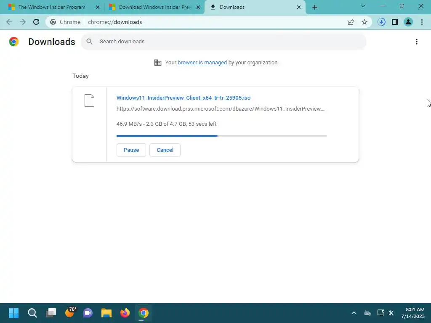This screenshot has width=431, height=323.
Task: Close the Downloads tab
Action: coord(299,7)
